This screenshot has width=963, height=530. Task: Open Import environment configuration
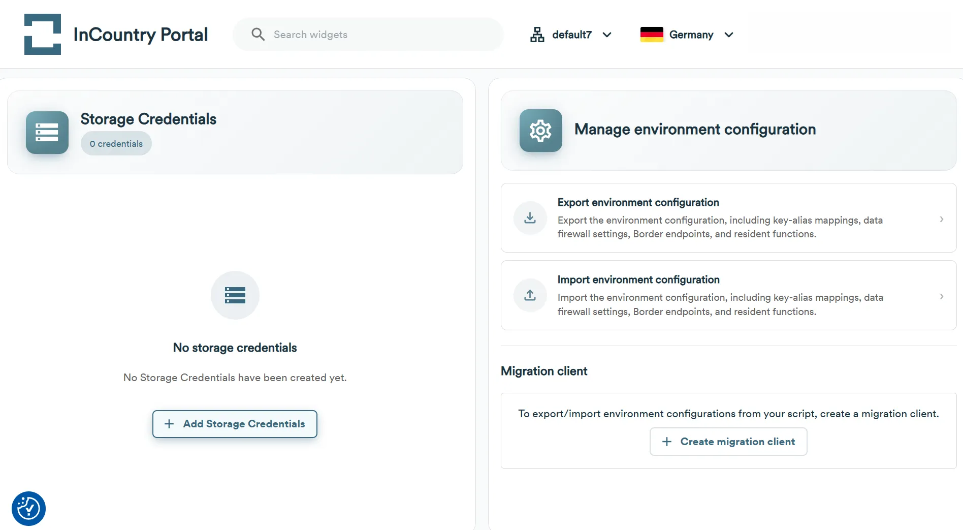tap(728, 295)
